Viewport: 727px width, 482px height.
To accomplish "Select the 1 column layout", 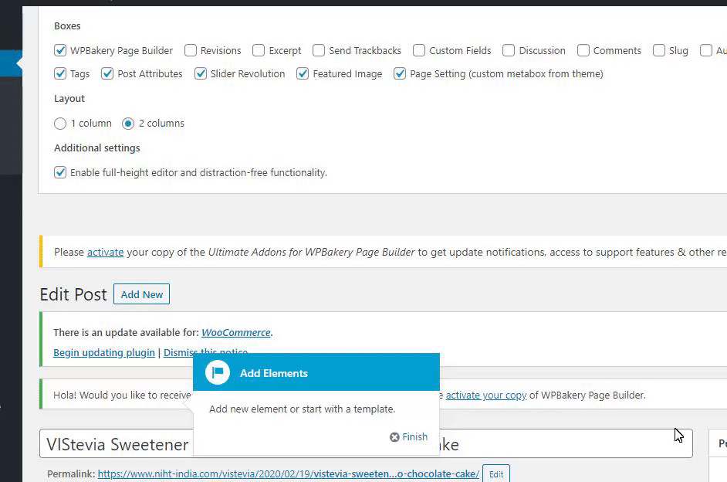I will pyautogui.click(x=60, y=124).
